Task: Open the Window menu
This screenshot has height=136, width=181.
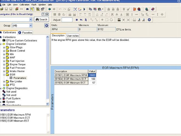Action: [x=42, y=5]
